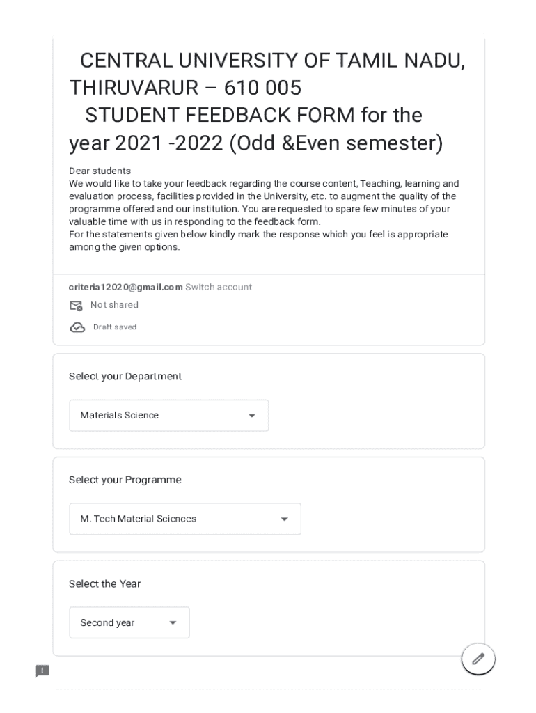Click the Dear students description paragraph
The image size is (536, 713).
pos(265,209)
